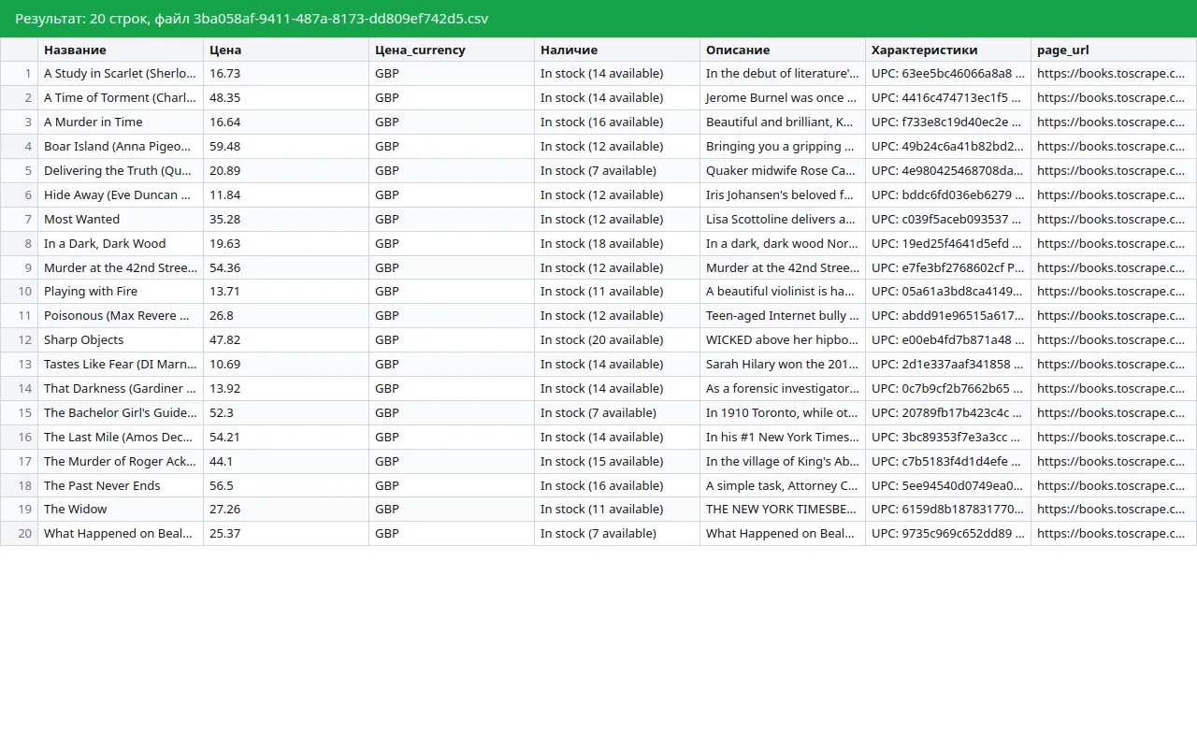
Task: Select the Цена column header
Action: click(286, 50)
